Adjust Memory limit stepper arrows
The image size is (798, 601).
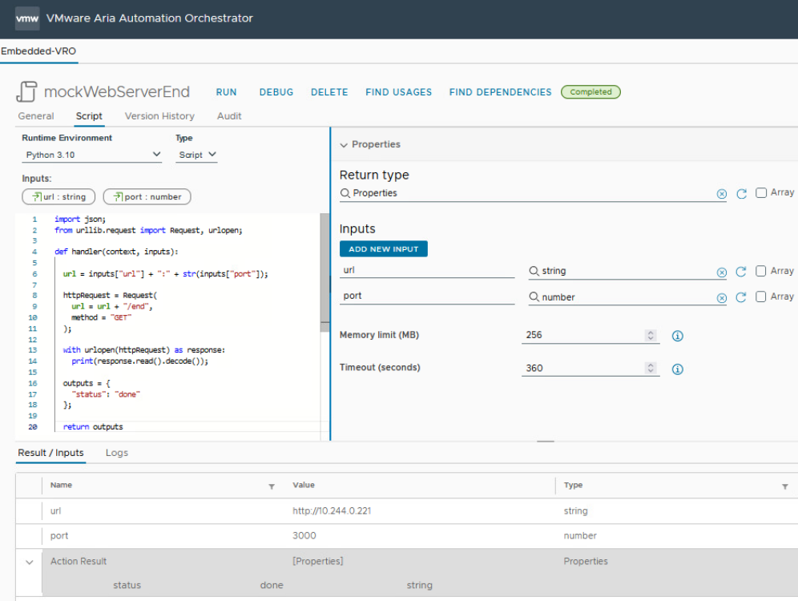651,336
